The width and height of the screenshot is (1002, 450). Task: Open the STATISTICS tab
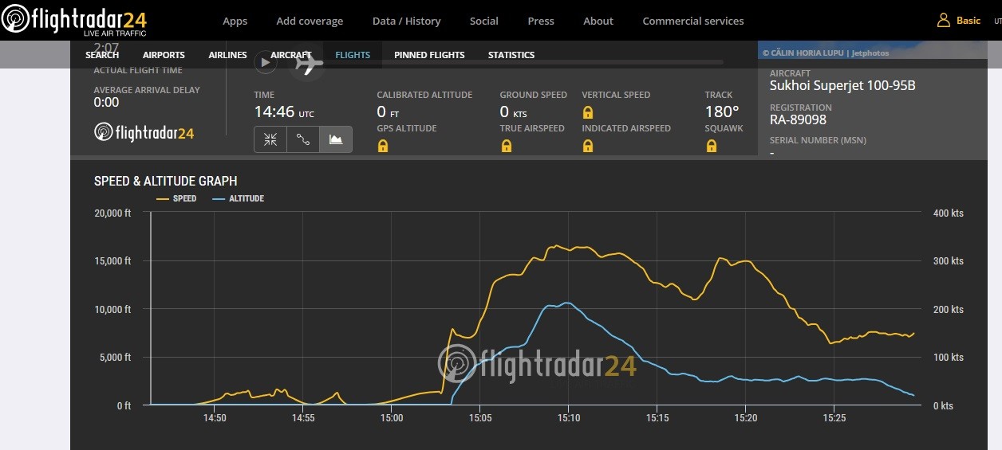click(x=511, y=55)
